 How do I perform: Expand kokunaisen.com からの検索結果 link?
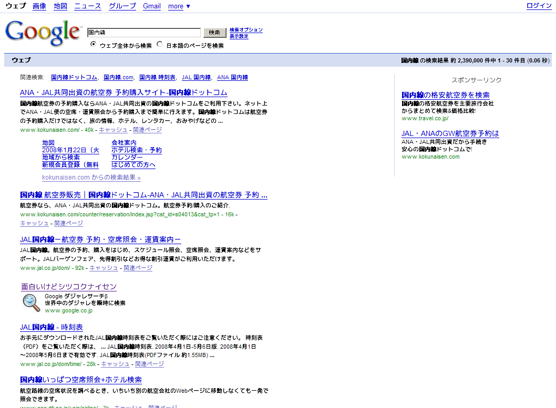[x=91, y=177]
